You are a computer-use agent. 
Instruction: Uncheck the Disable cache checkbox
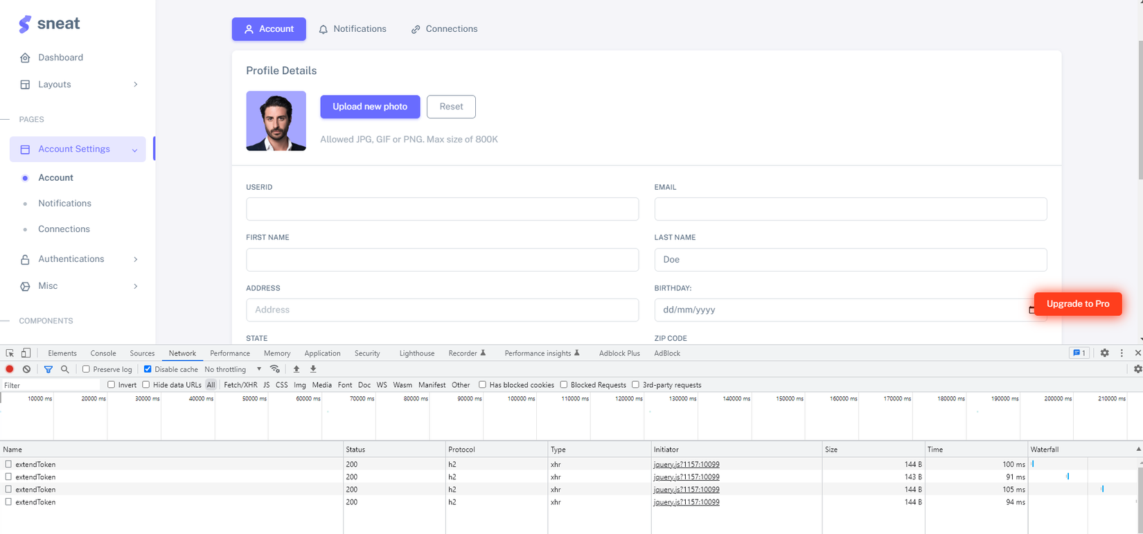click(148, 369)
